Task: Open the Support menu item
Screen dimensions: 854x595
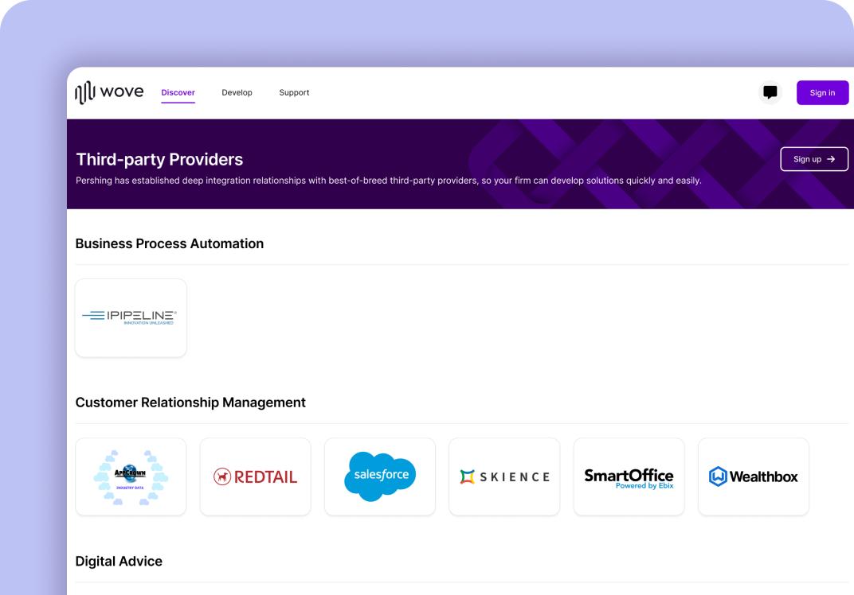Action: (x=294, y=92)
